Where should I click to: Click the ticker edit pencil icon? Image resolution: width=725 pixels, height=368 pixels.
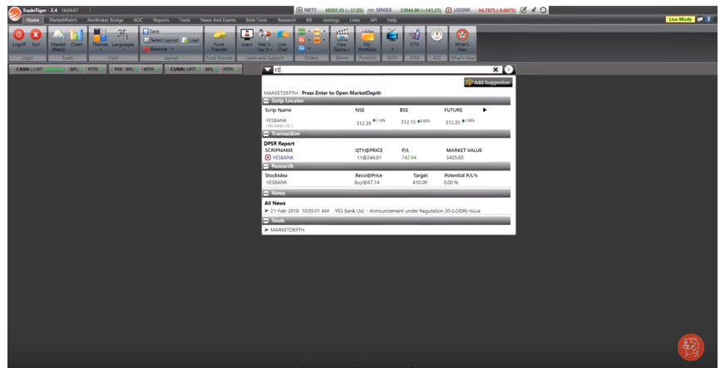pyautogui.click(x=524, y=10)
